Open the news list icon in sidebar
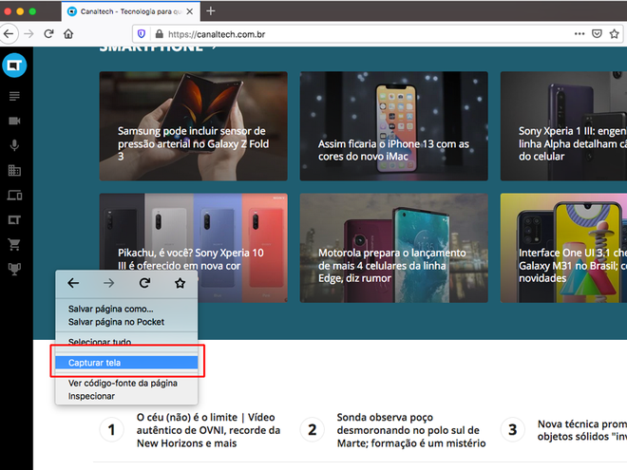This screenshot has width=627, height=470. (x=14, y=96)
